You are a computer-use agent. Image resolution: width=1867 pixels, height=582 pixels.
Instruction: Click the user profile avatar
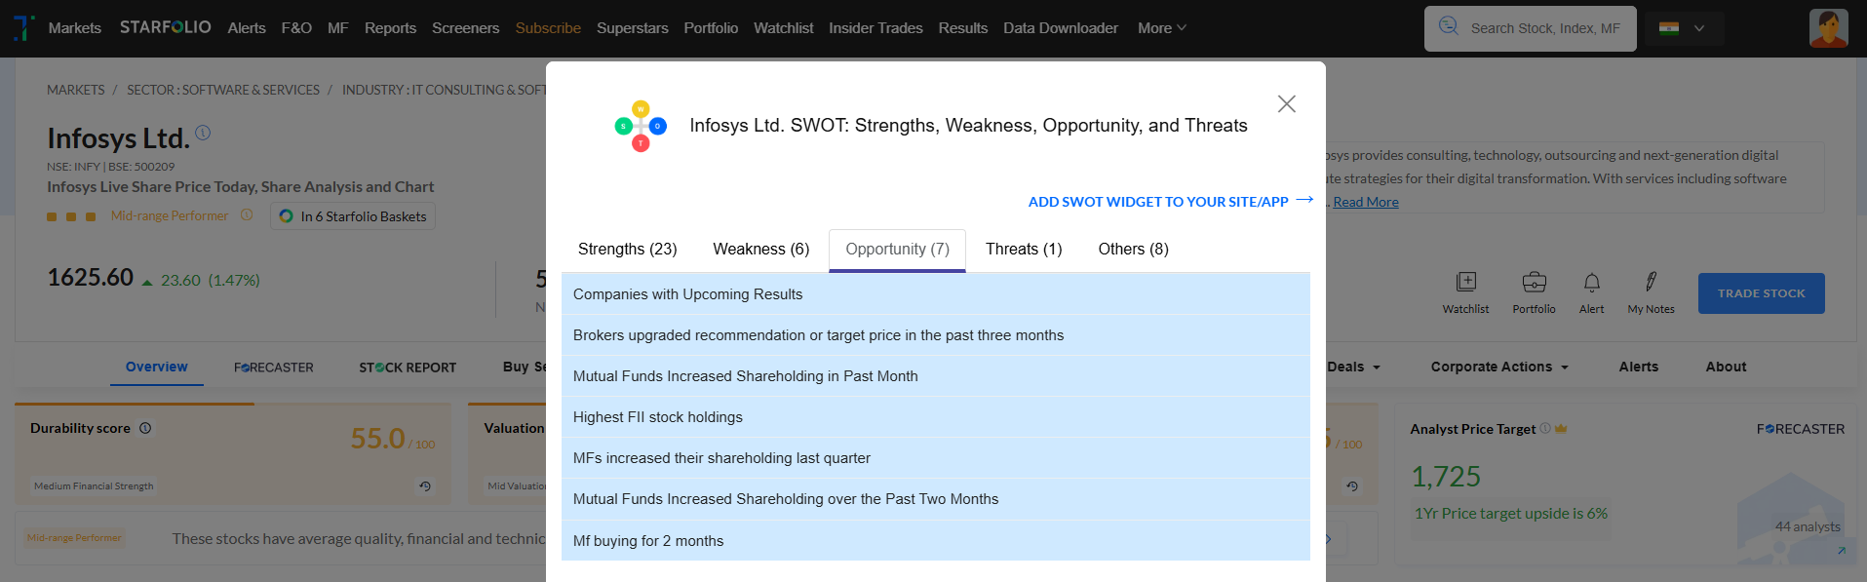coord(1828,28)
